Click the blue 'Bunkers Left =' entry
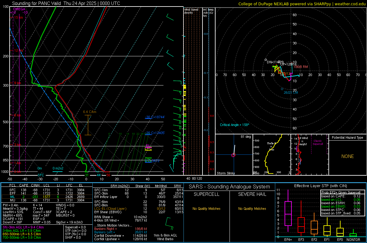This screenshot has height=243, width=367. click(105, 232)
